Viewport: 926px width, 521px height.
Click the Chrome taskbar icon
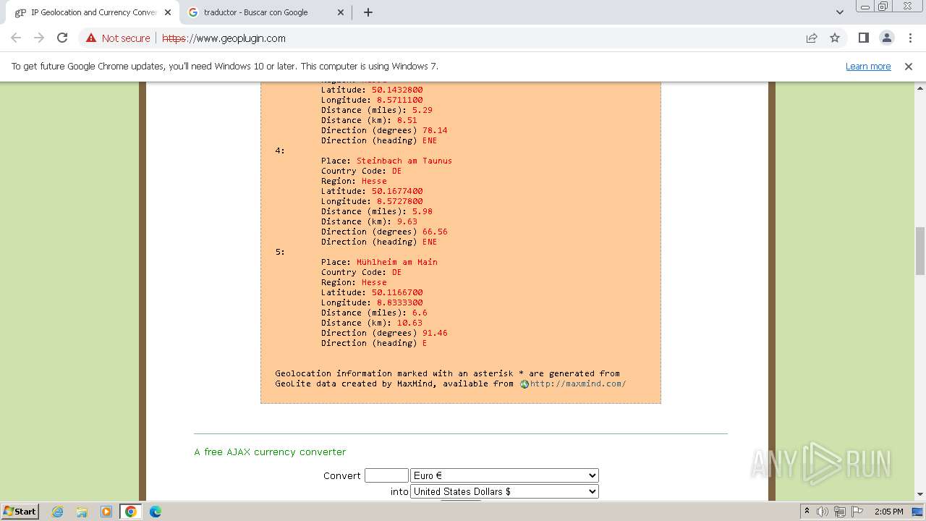coord(131,512)
